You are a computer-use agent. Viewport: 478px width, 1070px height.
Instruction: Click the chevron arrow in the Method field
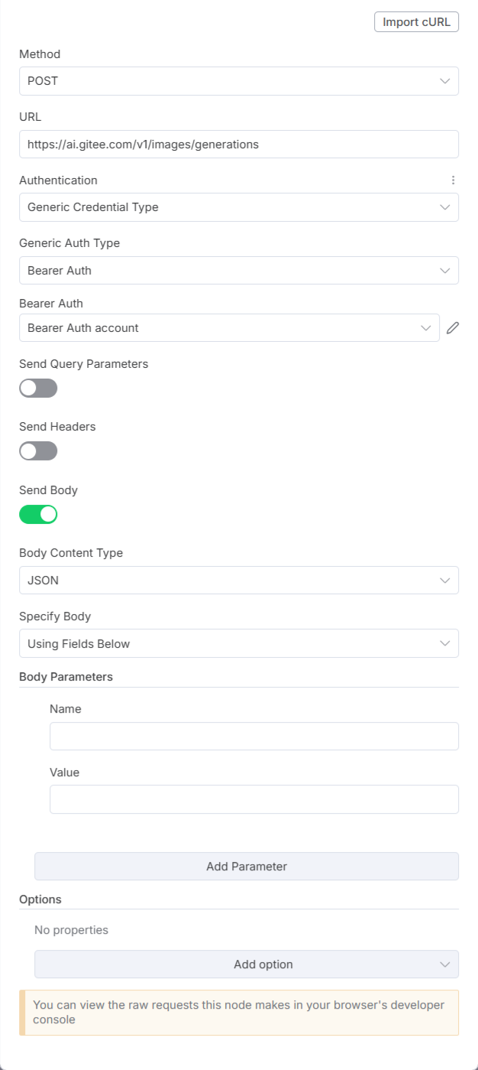pos(445,81)
